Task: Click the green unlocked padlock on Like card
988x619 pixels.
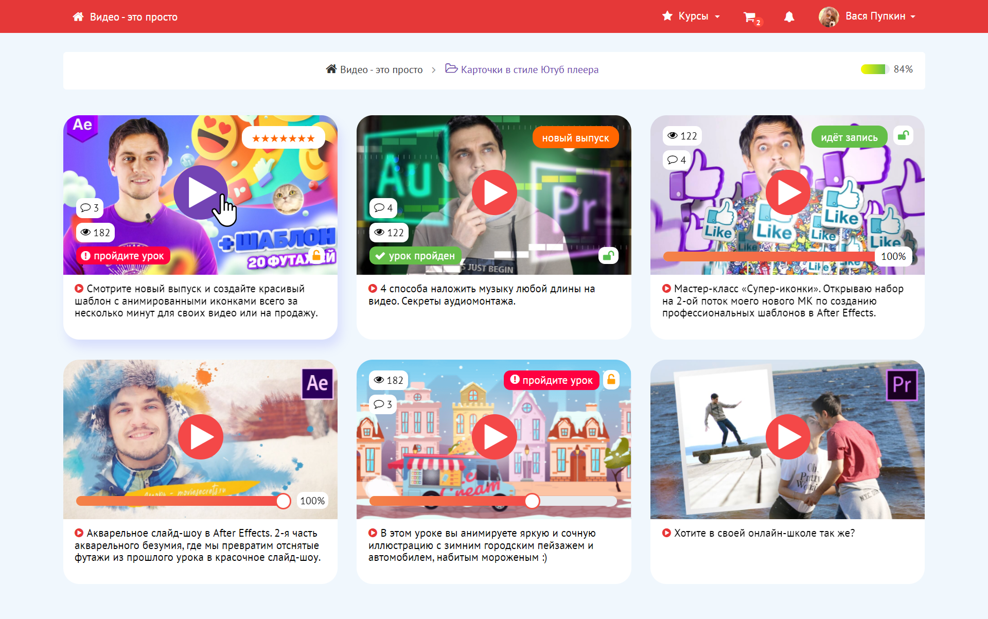Action: point(903,136)
